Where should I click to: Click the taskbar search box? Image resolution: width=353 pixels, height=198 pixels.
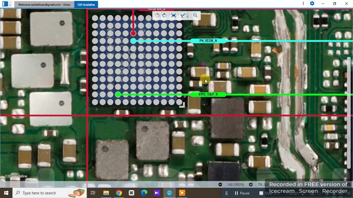coord(50,193)
